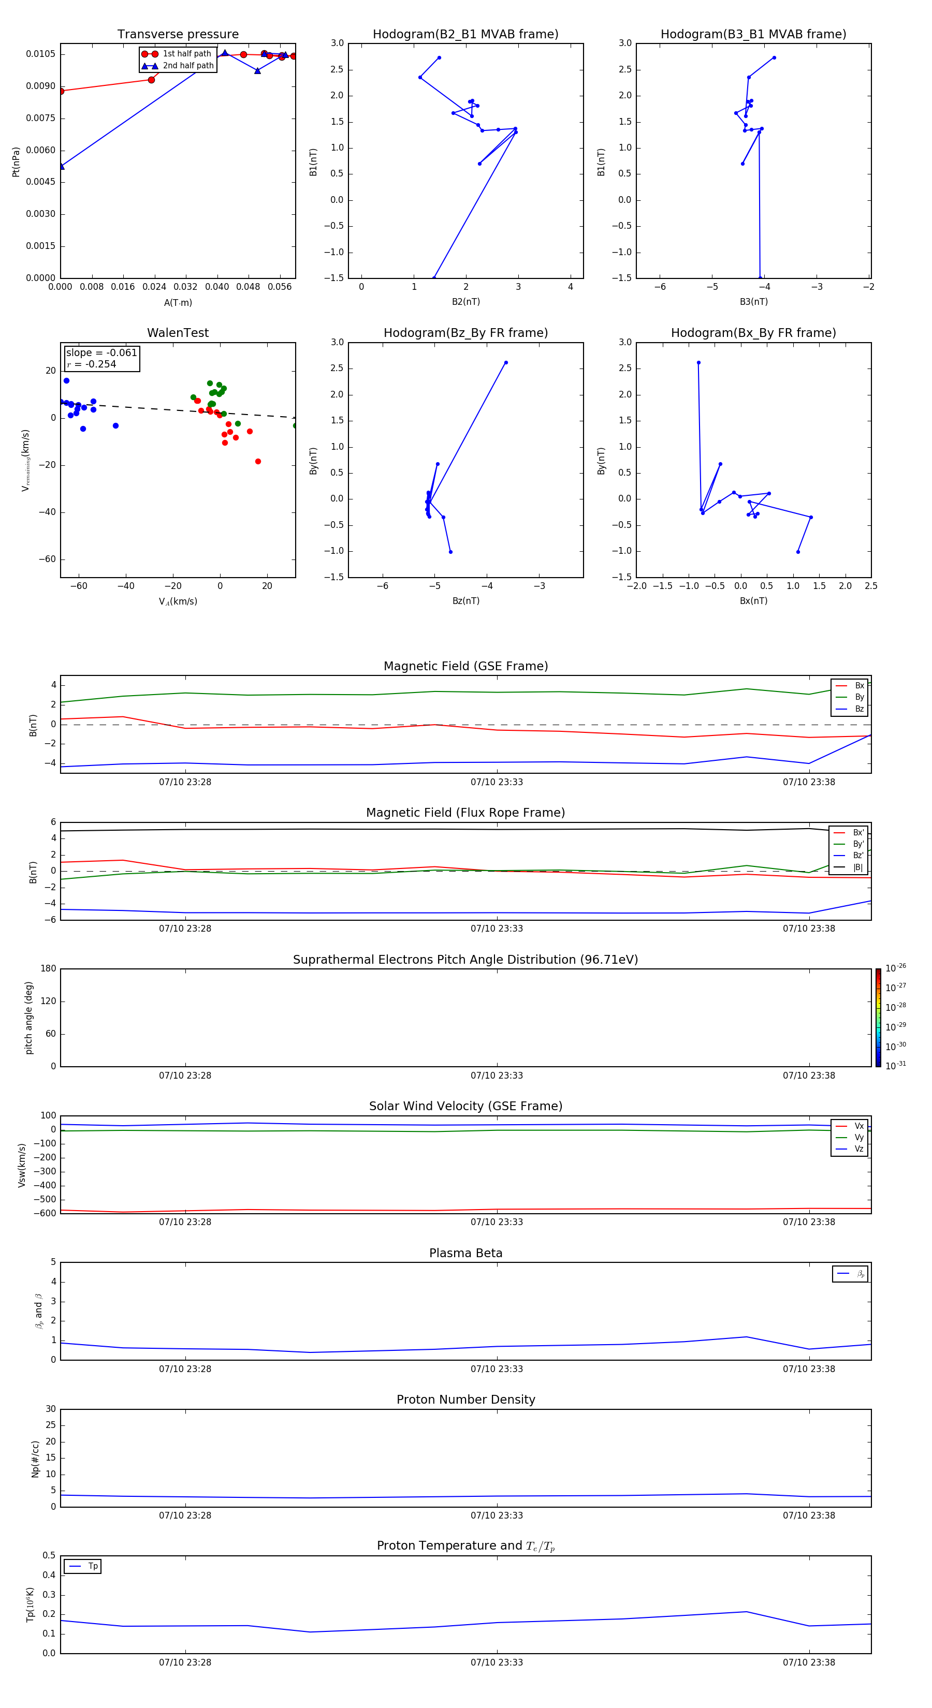This screenshot has width=932, height=1708.
Task: Click the 'Bz(nT)' x-axis label
Action: tap(465, 601)
